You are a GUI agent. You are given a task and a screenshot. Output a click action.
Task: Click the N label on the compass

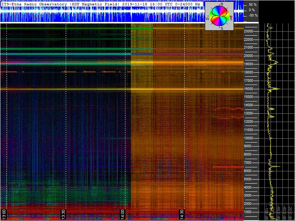tap(222, 4)
